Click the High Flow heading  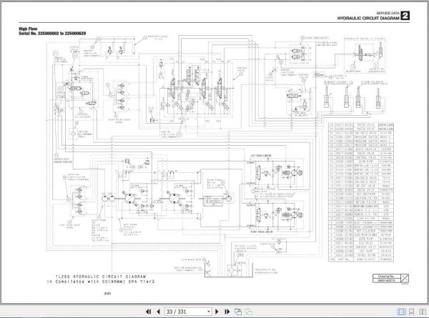tap(28, 29)
